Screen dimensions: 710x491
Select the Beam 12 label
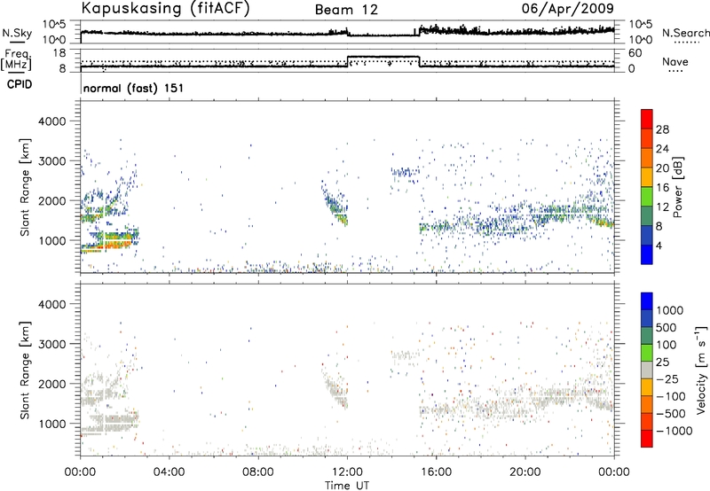(346, 10)
